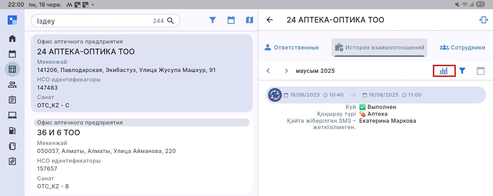Open the map view of organizations

click(249, 20)
